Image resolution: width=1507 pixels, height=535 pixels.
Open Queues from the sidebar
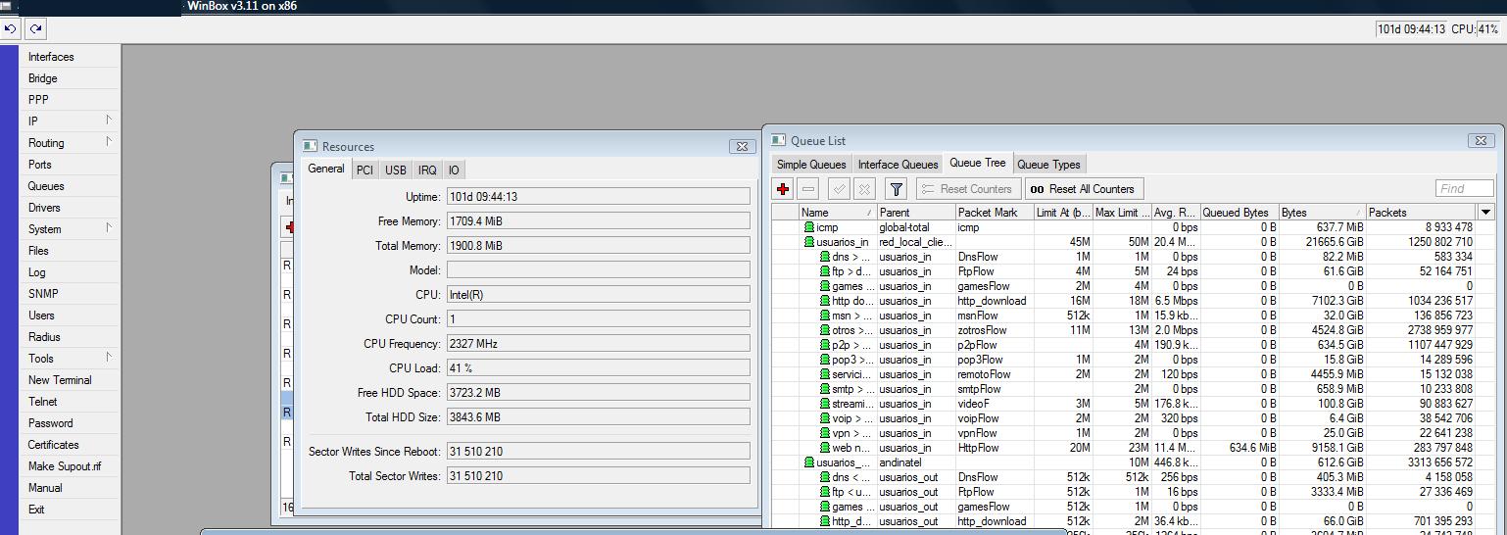coord(46,186)
